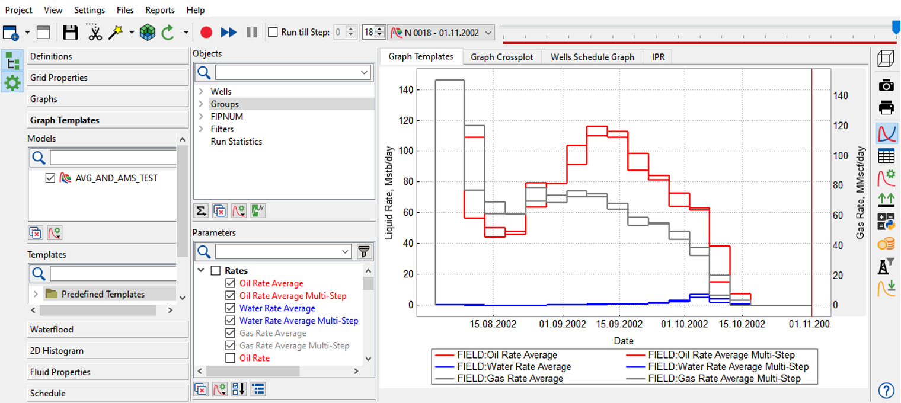
Task: Open the Reports menu
Action: click(160, 10)
